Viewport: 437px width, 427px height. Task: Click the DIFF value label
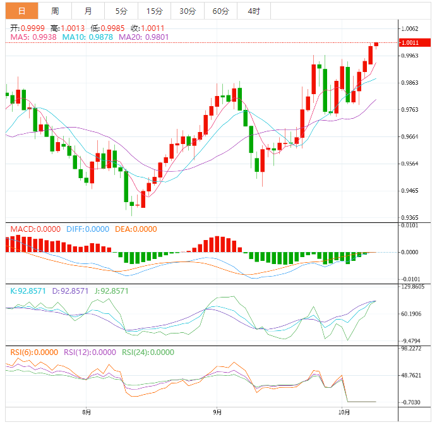click(x=87, y=229)
